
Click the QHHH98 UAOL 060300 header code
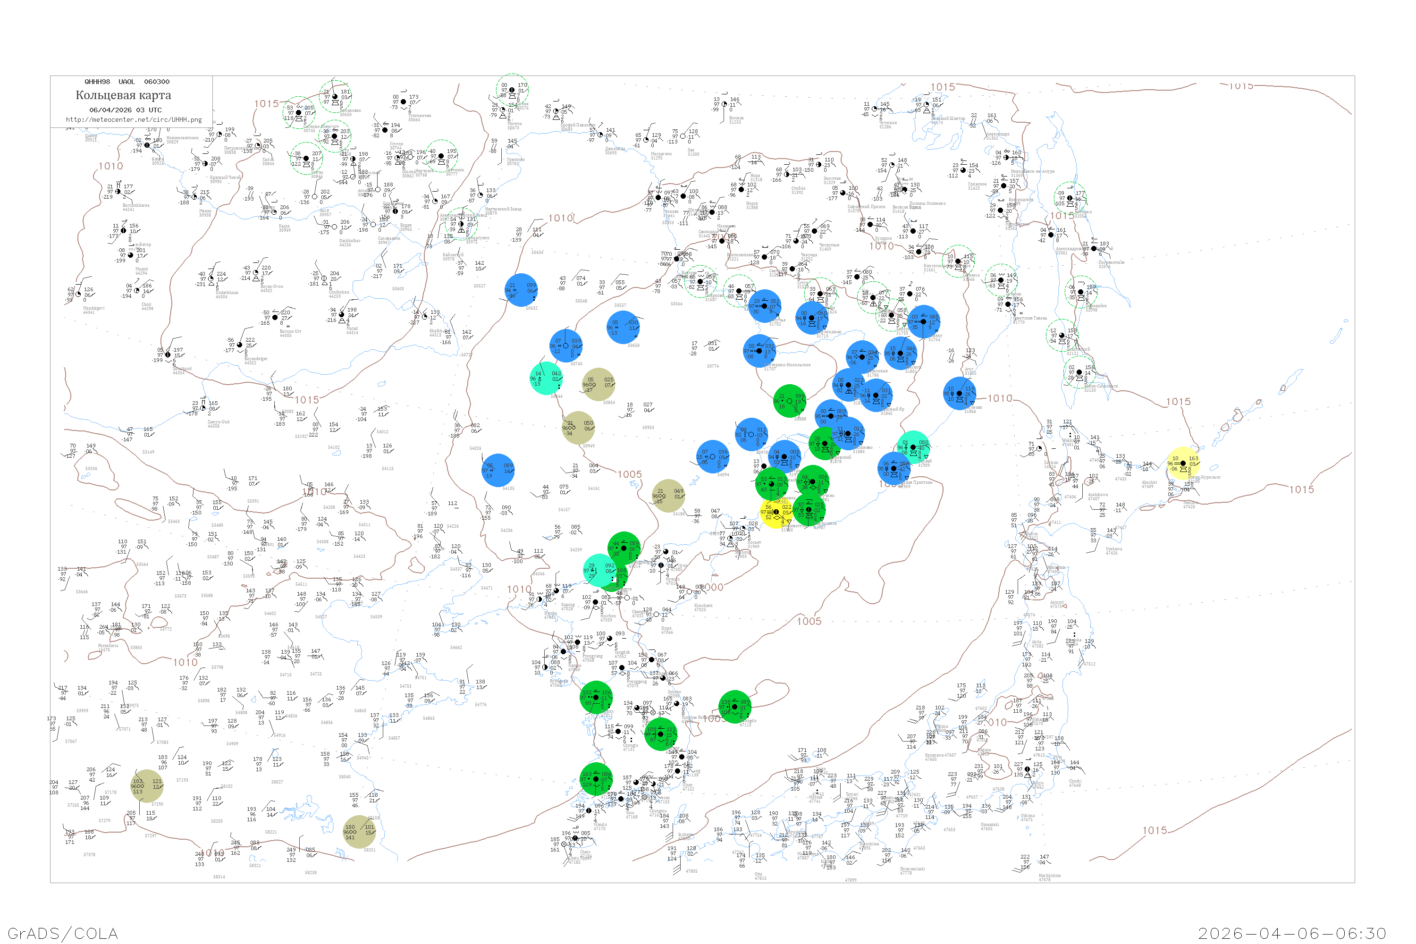point(126,81)
